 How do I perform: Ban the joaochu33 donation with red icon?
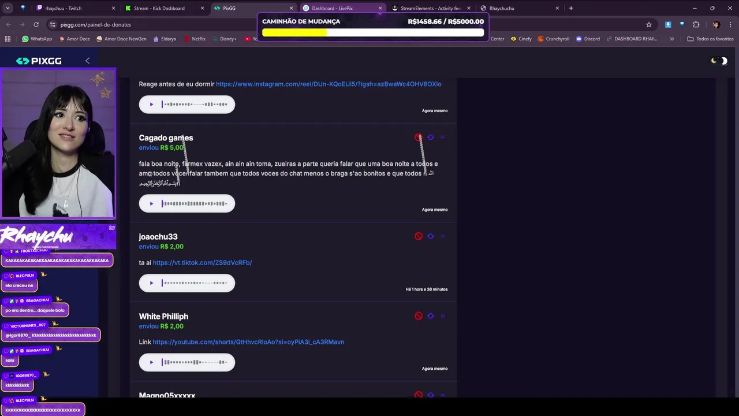(419, 236)
